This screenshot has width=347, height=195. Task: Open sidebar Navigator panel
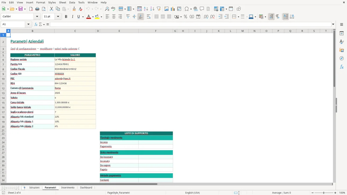[342, 58]
